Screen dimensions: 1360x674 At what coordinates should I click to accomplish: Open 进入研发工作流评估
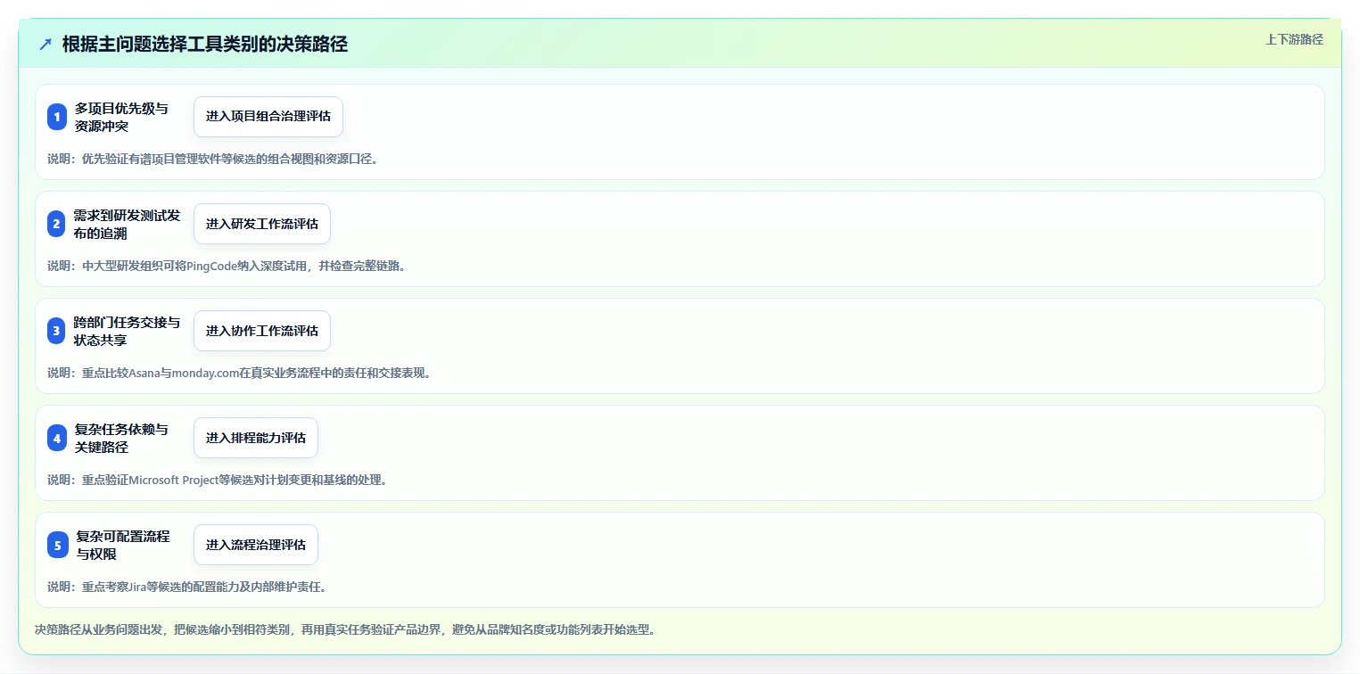pyautogui.click(x=262, y=224)
